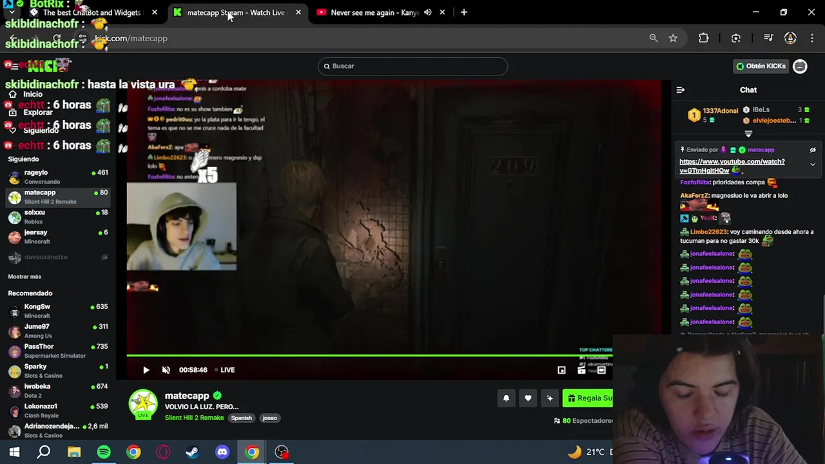This screenshot has height=464, width=825.
Task: Open KongSw recommended channel
Action: point(58,311)
